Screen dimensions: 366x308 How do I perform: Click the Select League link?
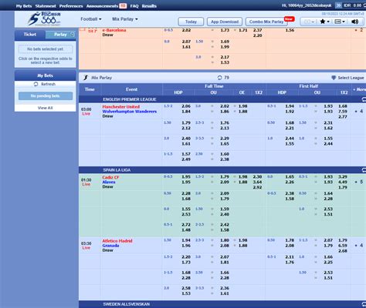pos(351,78)
